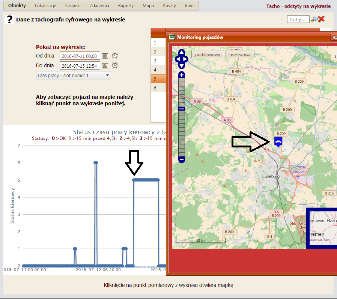
Task: Click the overview minimap thumbnail
Action: pyautogui.click(x=323, y=228)
